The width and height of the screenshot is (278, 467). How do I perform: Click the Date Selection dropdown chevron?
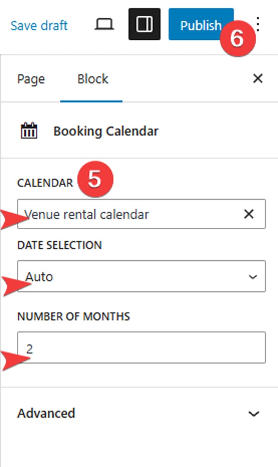(x=253, y=277)
